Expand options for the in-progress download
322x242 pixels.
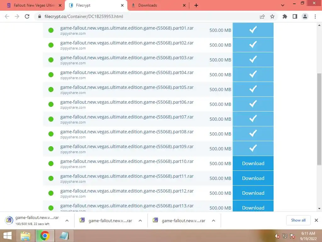coord(67,221)
